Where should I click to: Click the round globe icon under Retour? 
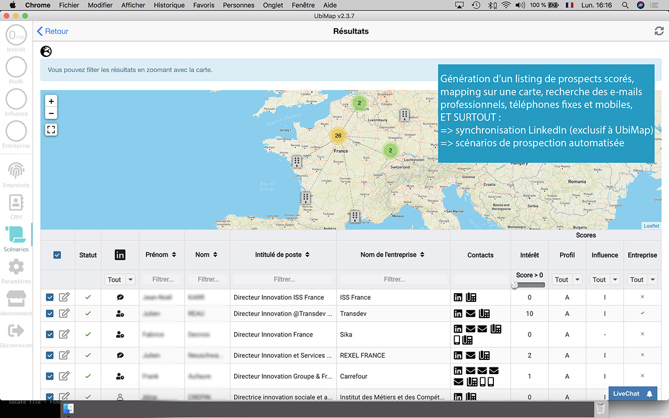46,51
